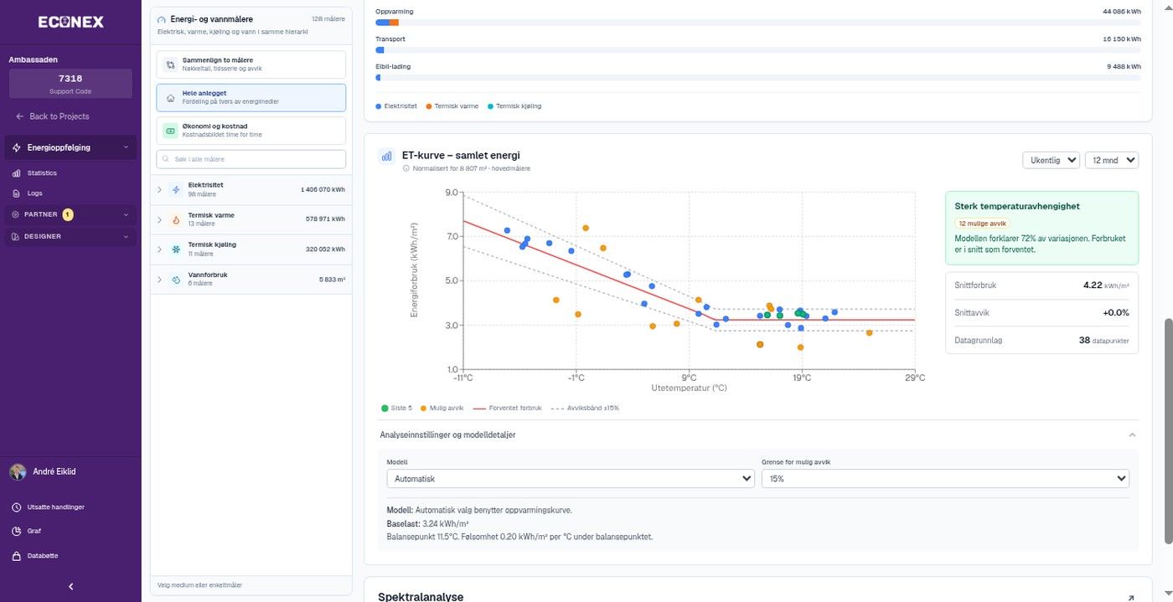1173x602 pixels.
Task: Click the Økonomi og kostnad money icon
Action: click(x=170, y=131)
